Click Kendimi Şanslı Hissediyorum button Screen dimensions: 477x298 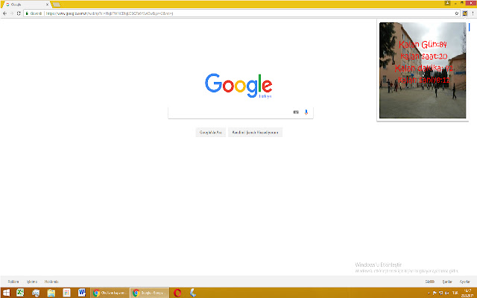[255, 133]
